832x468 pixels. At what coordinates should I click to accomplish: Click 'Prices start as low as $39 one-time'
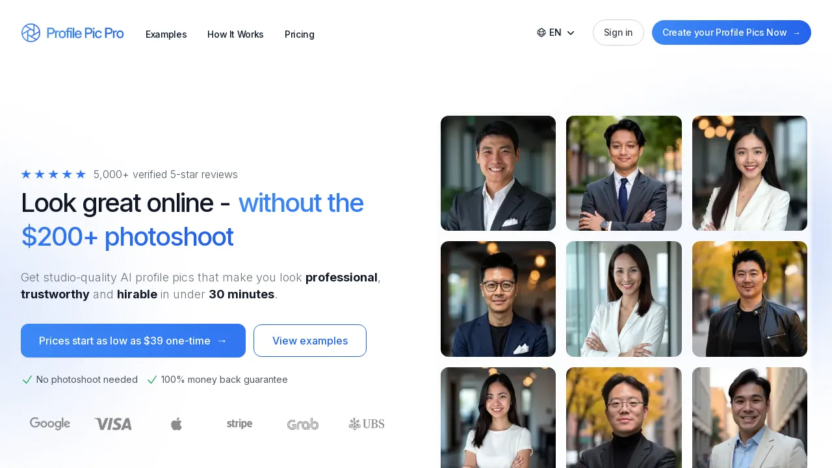click(x=133, y=341)
